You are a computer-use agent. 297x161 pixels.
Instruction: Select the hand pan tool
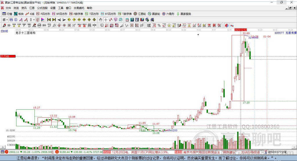coord(101,20)
